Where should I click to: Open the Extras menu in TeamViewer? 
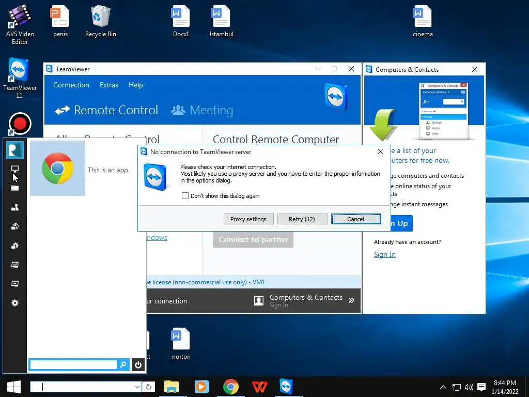pos(109,85)
